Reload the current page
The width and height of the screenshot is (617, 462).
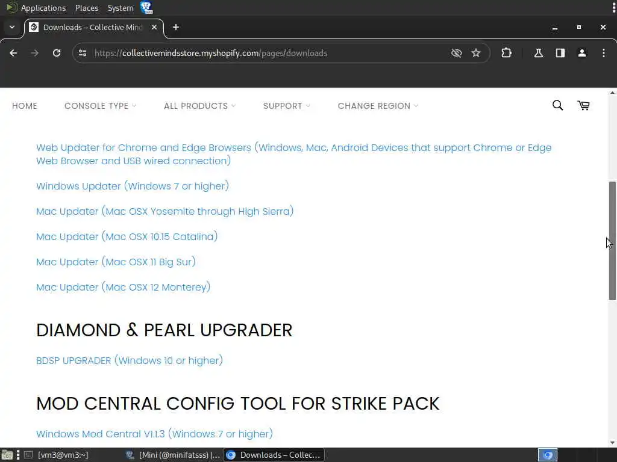(57, 53)
